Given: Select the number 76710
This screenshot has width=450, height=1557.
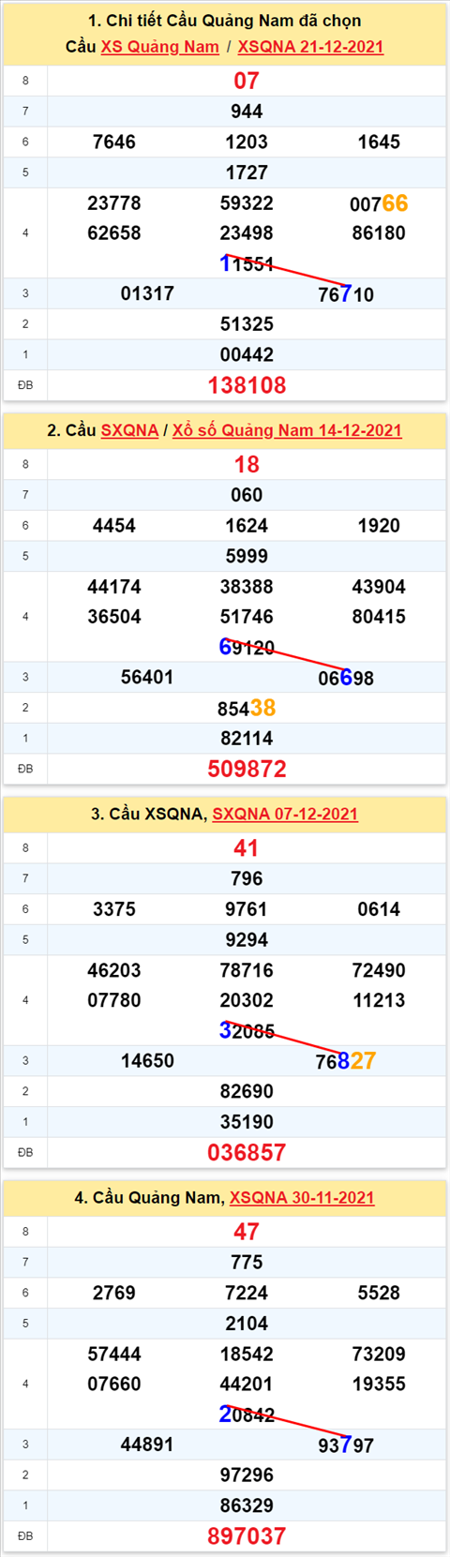Looking at the screenshot, I should pos(346,294).
